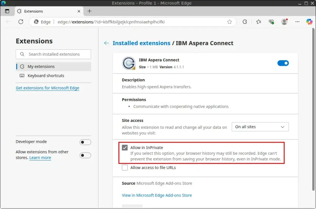Uncheck Allow in InPrivate checkbox
316x209 pixels.
tap(125, 148)
